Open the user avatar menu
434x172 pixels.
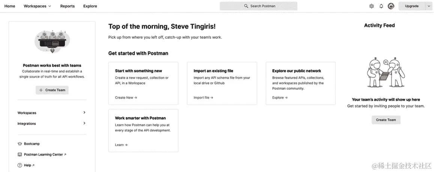tap(391, 6)
